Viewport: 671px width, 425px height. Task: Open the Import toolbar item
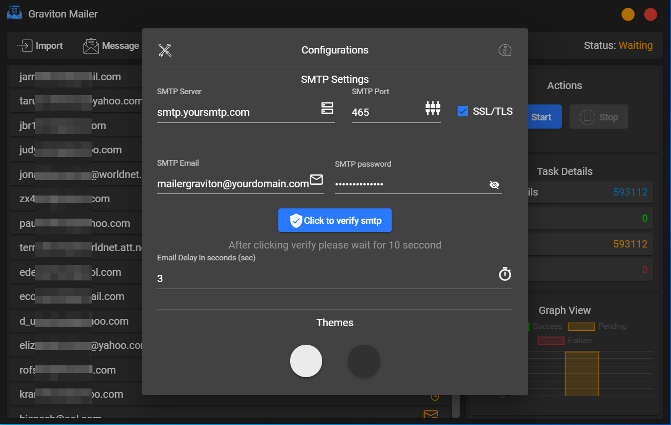(x=40, y=46)
